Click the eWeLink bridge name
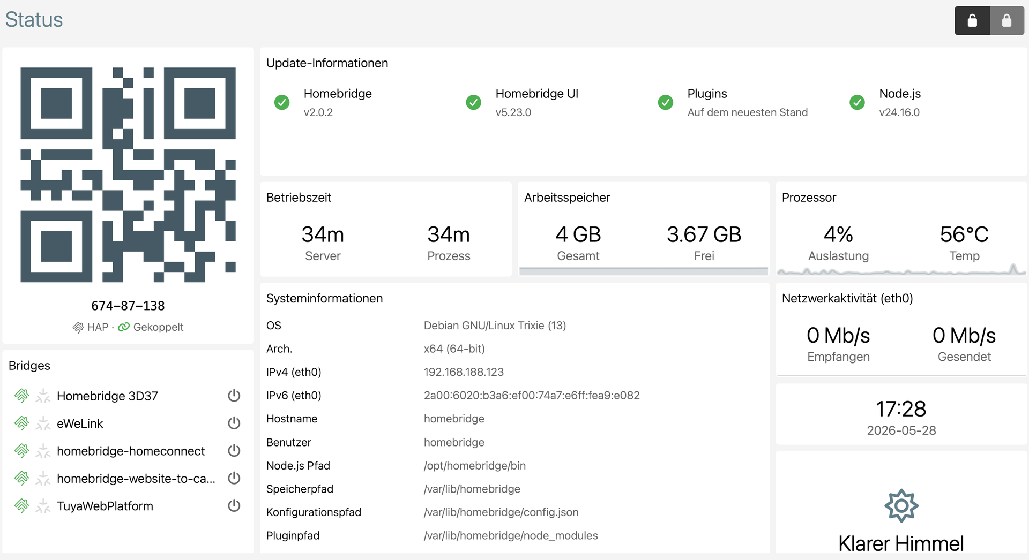This screenshot has width=1029, height=560. pos(80,423)
